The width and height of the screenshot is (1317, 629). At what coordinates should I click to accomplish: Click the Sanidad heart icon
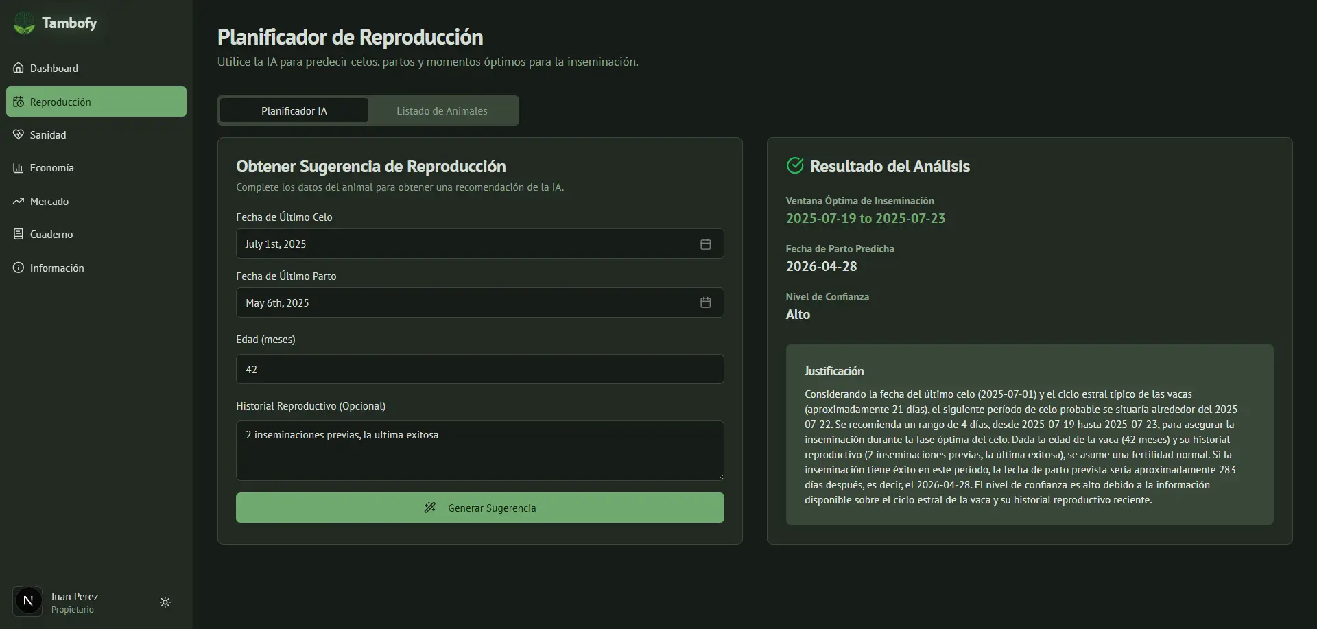tap(19, 134)
